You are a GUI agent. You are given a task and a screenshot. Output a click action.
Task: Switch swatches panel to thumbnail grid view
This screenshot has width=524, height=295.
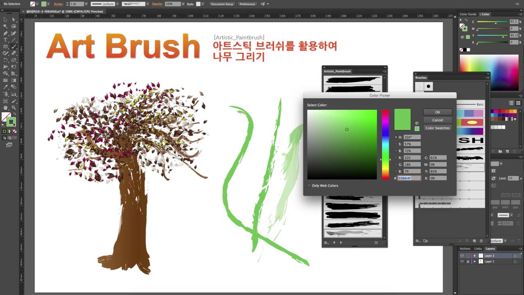tap(518, 103)
